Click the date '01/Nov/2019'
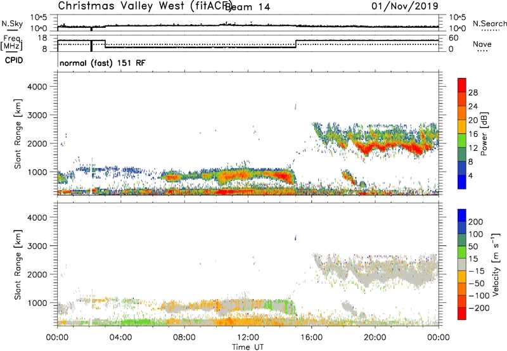The width and height of the screenshot is (507, 351). 405,6
